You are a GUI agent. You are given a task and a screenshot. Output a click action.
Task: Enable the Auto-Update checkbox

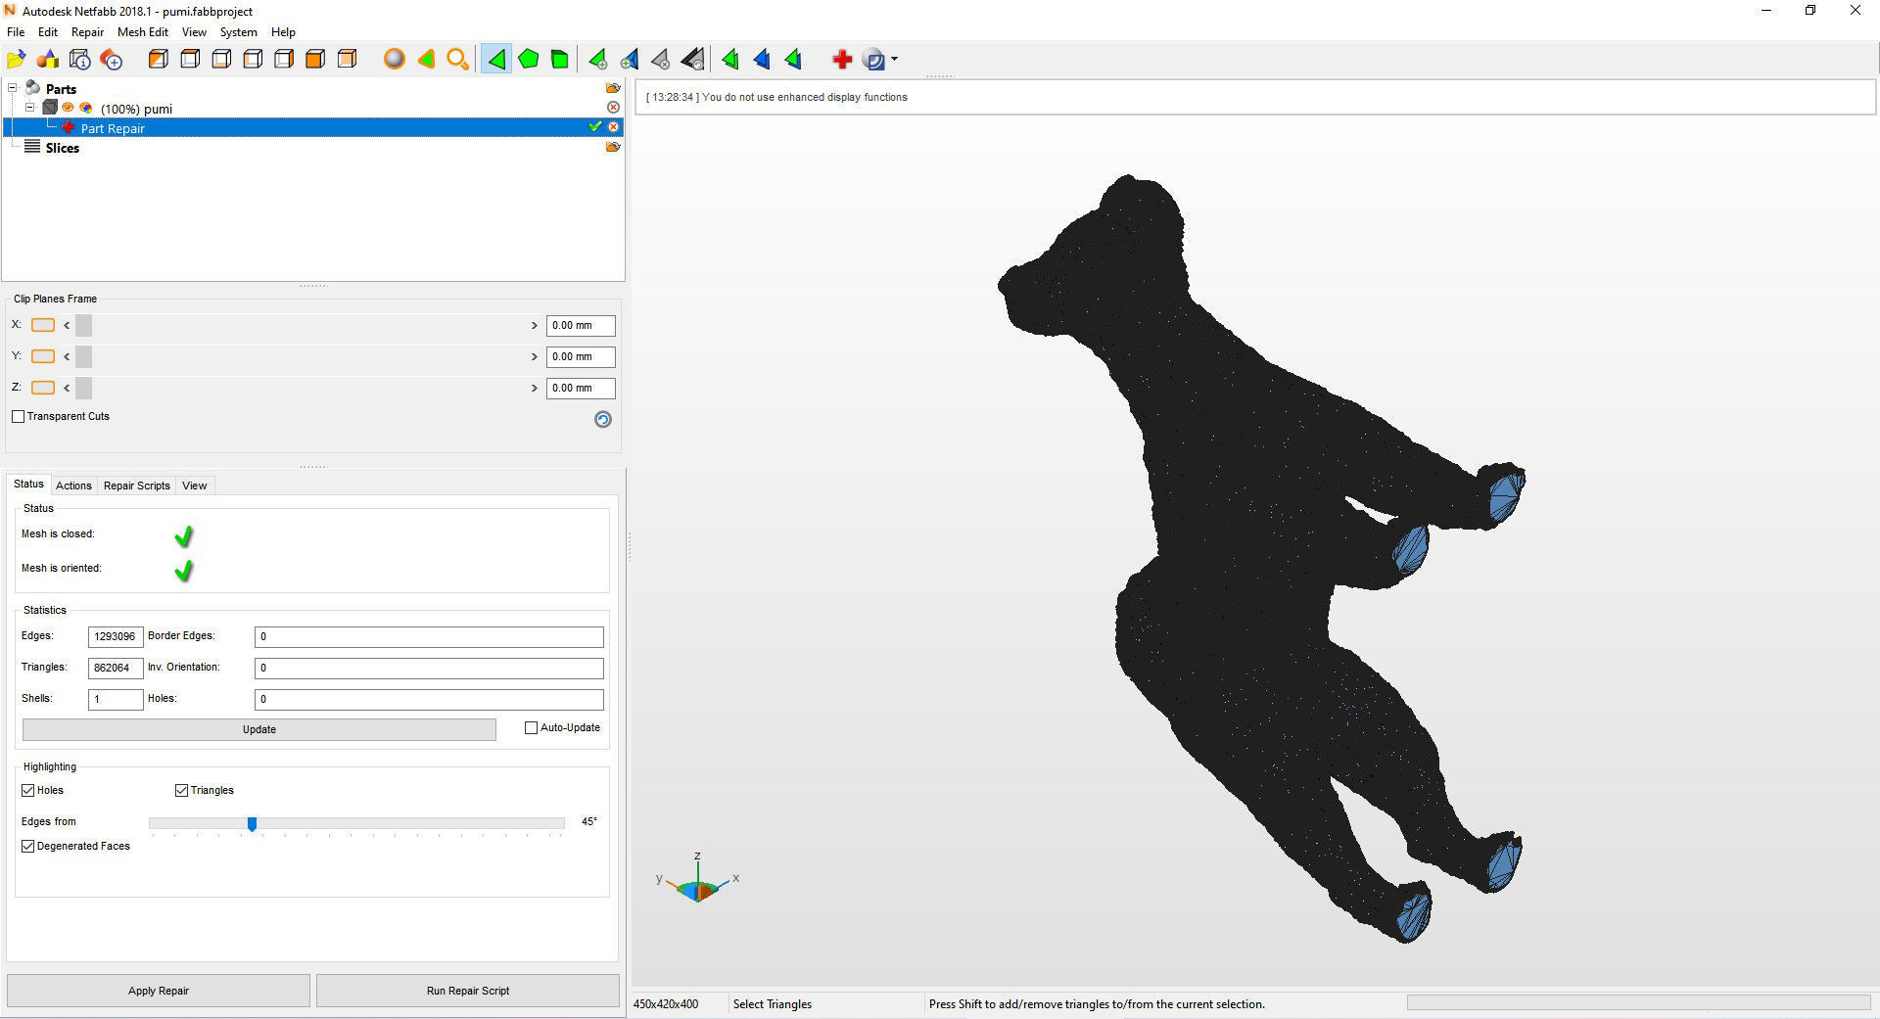pyautogui.click(x=532, y=728)
